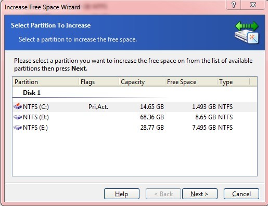Screen dimensions: 268x206
Task: Click the question mark help icon
Action: [x=234, y=5]
